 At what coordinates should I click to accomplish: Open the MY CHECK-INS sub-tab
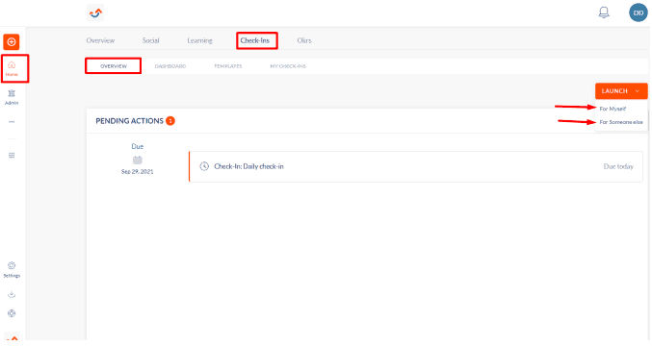(x=288, y=66)
